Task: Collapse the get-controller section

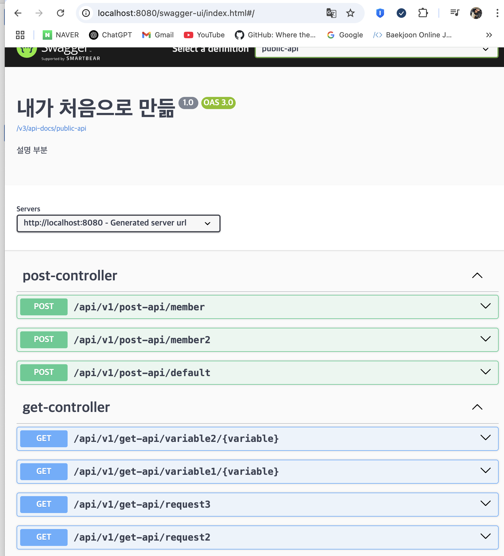Action: (x=477, y=407)
